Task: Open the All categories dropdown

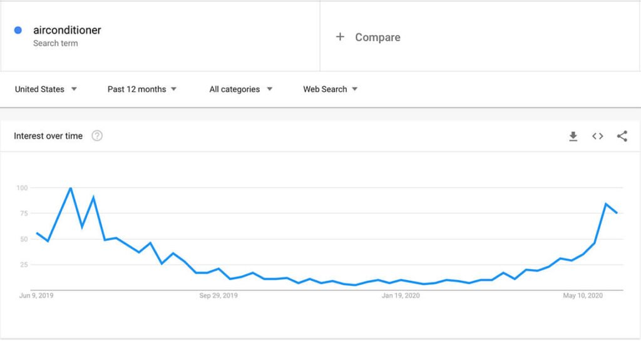Action: click(241, 89)
